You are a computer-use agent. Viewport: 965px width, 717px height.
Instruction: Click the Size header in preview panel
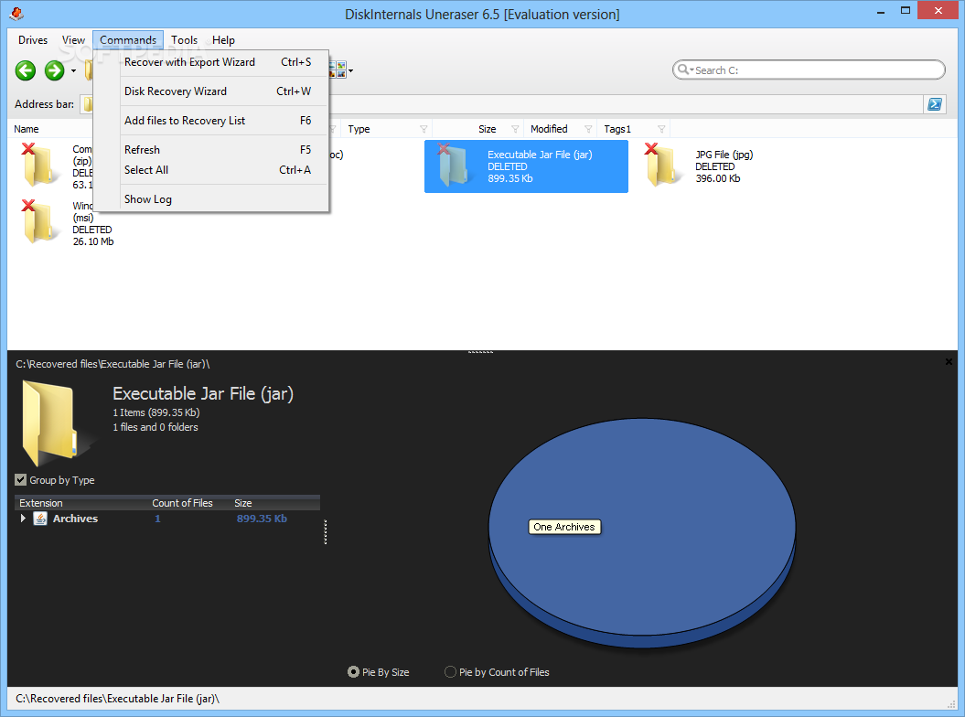(x=243, y=503)
